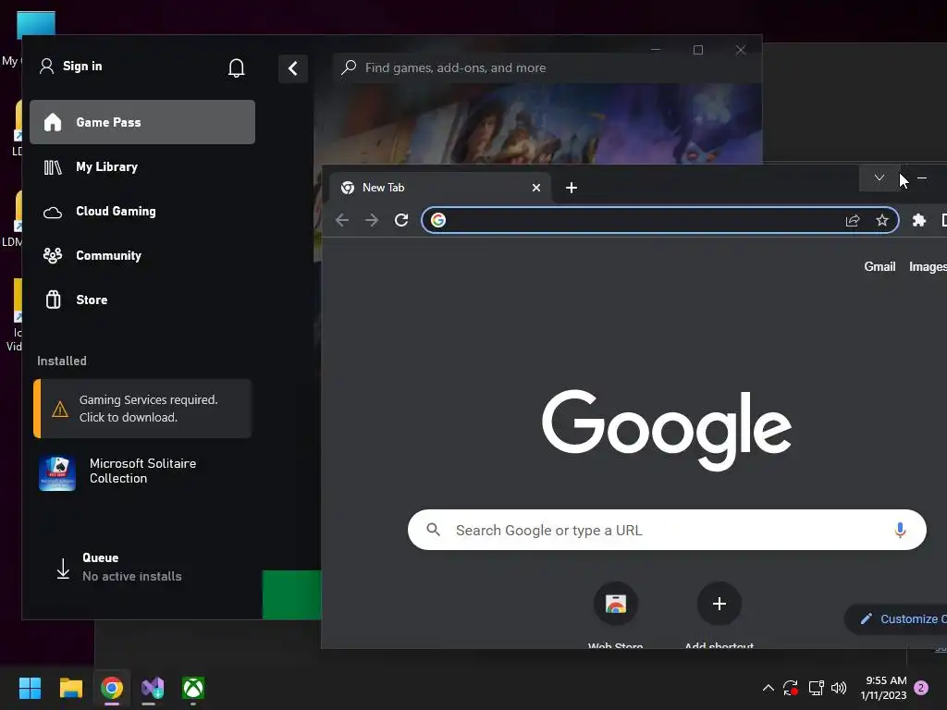Click Google icon in address bar
The height and width of the screenshot is (710, 947).
tap(438, 220)
